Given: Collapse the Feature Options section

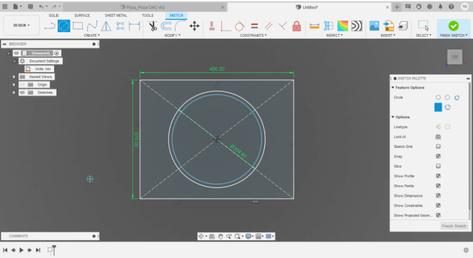Looking at the screenshot, I should [393, 88].
